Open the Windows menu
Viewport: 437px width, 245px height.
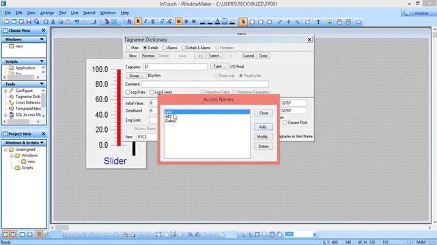[108, 13]
